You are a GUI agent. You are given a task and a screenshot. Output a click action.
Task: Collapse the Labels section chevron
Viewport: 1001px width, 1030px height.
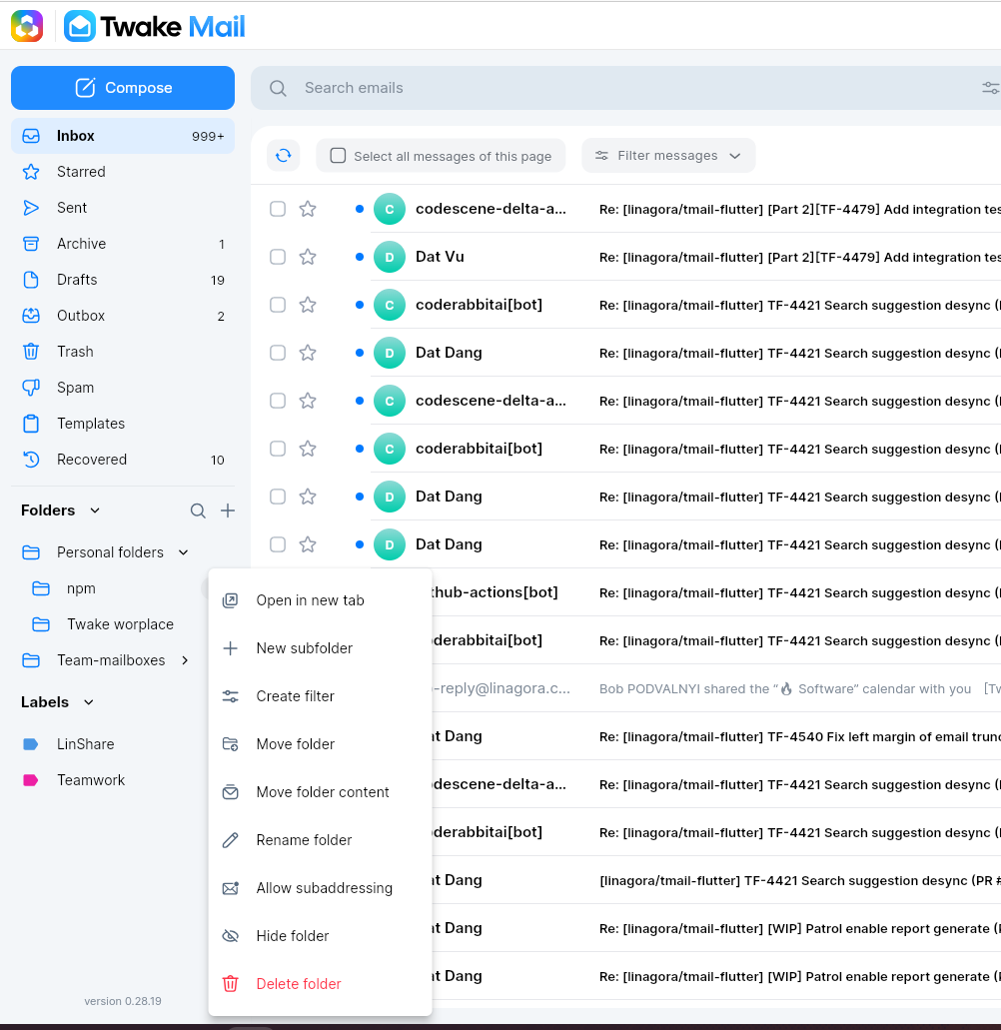[89, 702]
